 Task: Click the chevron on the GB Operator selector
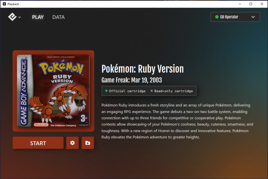click(x=253, y=17)
